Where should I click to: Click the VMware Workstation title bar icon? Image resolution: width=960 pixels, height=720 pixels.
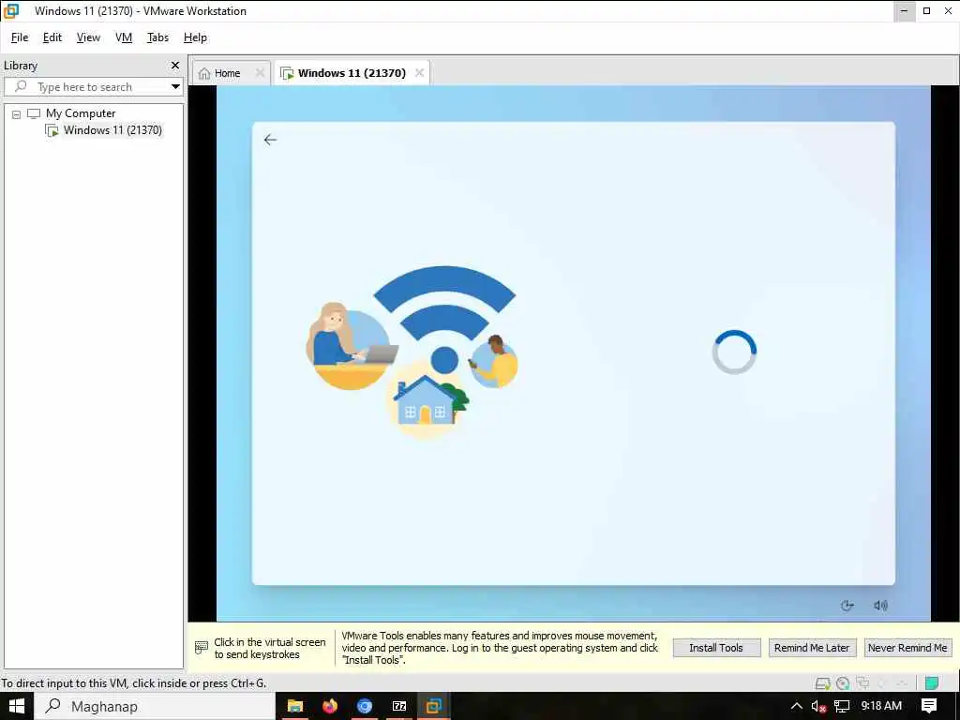[11, 11]
